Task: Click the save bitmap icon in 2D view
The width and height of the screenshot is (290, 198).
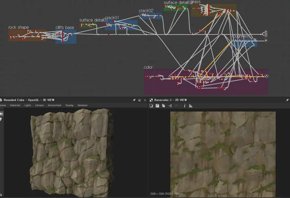Action: [x=157, y=106]
